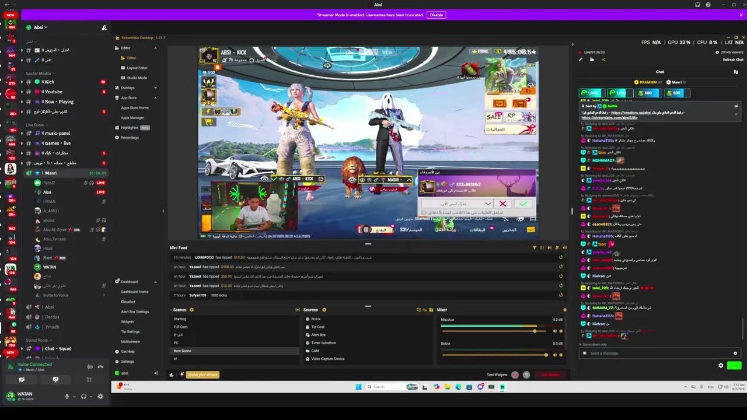Mute the Botrix mixer channel
The width and height of the screenshot is (747, 420).
click(x=554, y=355)
